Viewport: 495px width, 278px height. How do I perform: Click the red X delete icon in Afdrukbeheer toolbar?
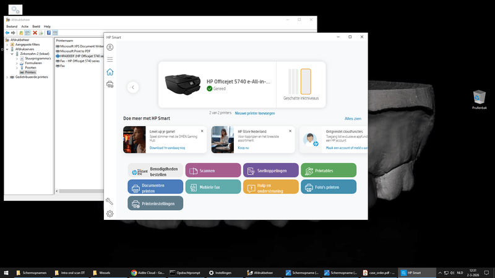[x=35, y=33]
